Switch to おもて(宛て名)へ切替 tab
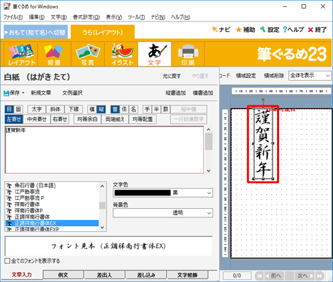 click(x=36, y=32)
